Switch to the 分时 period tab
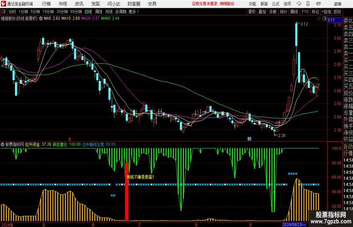 [x=12, y=12]
